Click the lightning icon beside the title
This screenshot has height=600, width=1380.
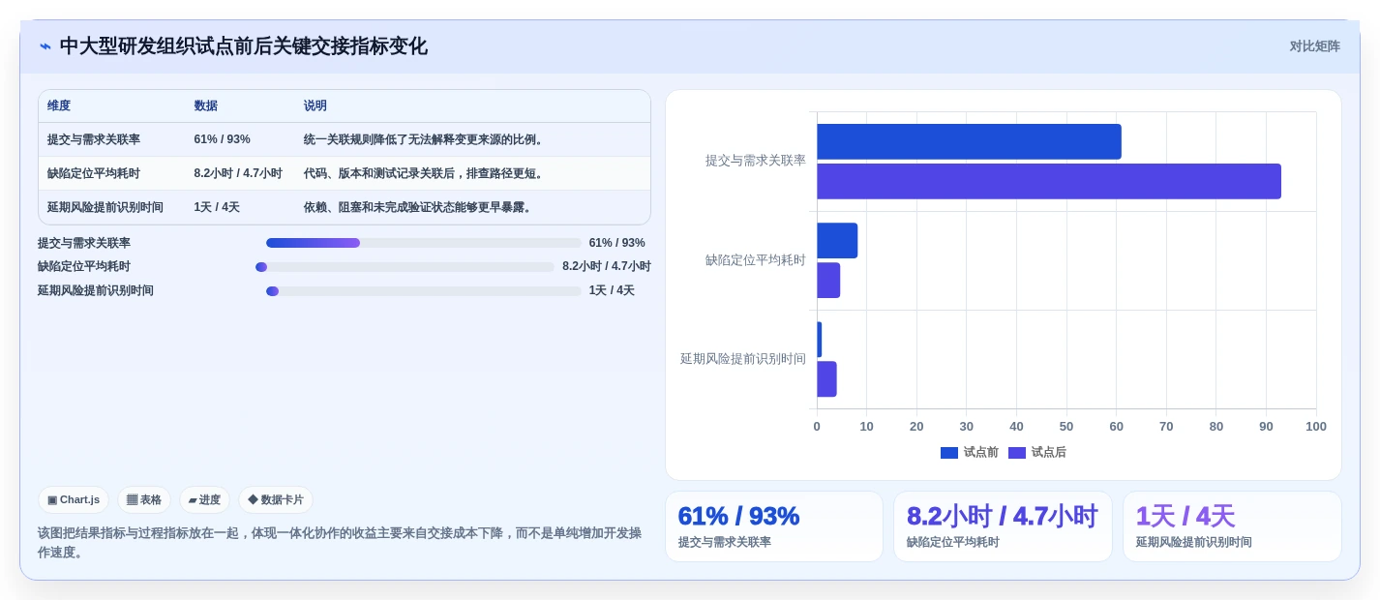coord(45,46)
